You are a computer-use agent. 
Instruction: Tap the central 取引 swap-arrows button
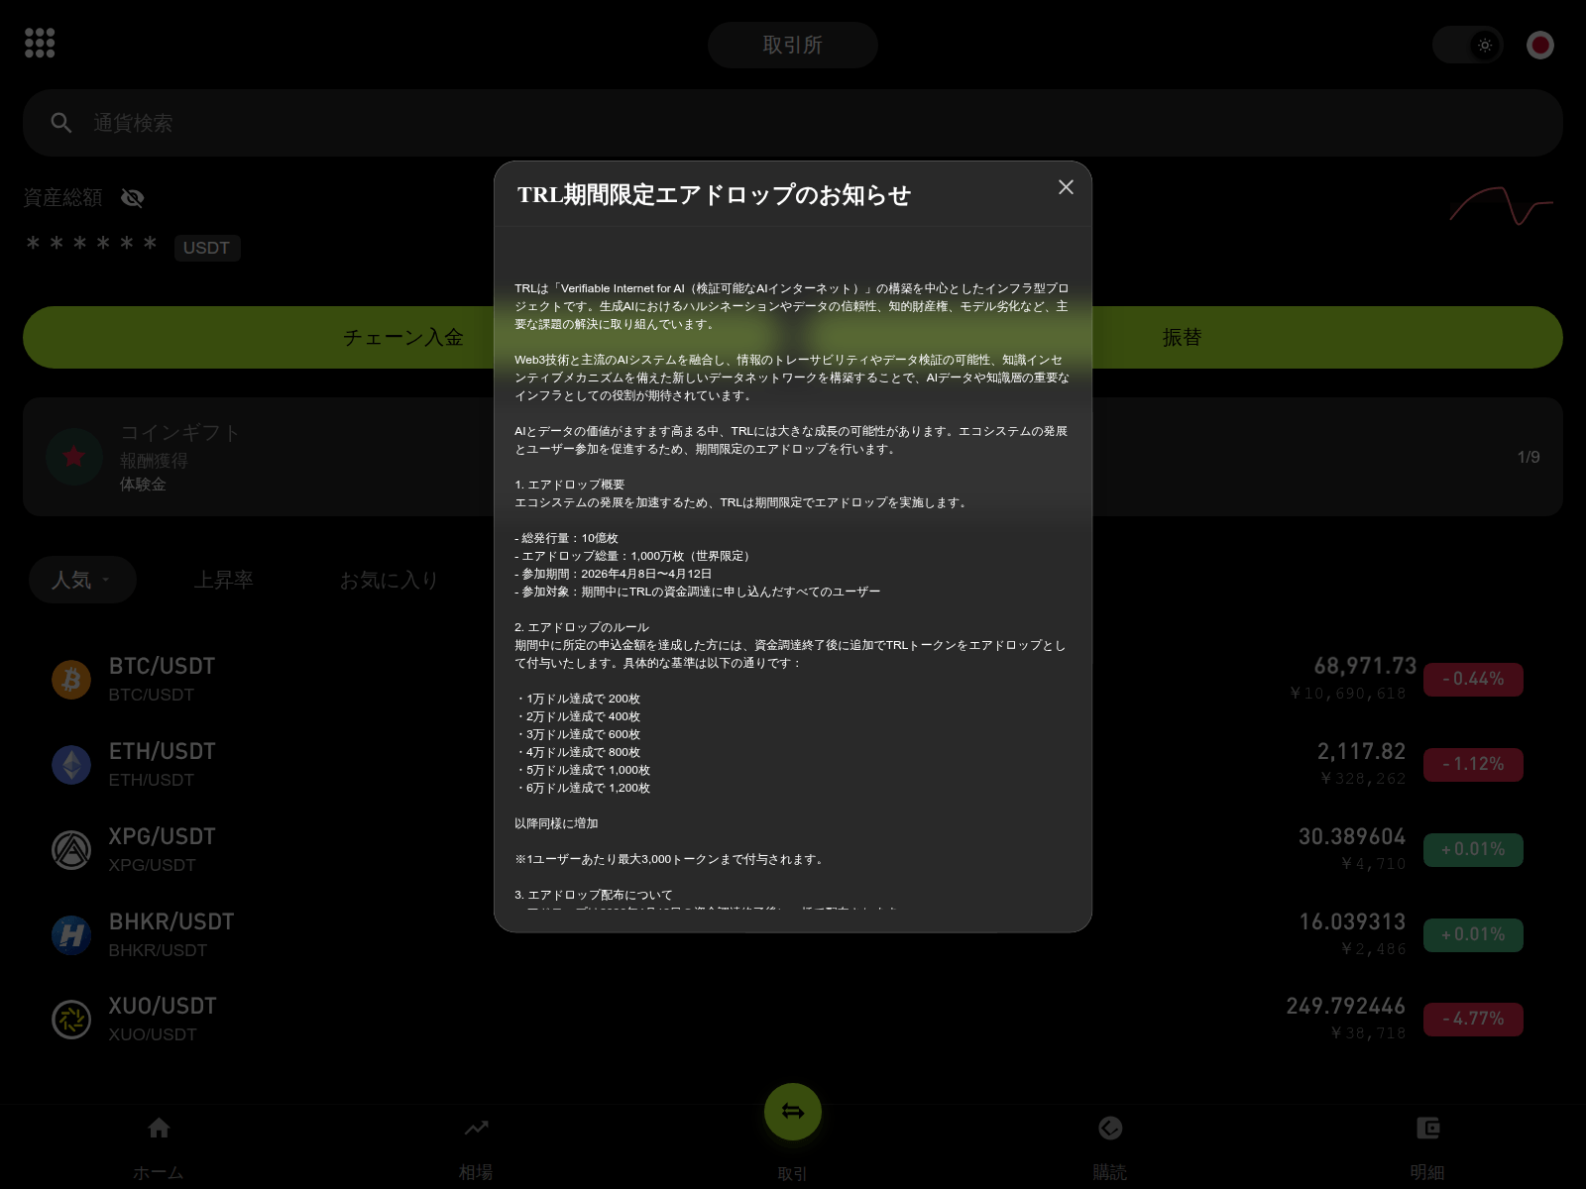(x=793, y=1112)
